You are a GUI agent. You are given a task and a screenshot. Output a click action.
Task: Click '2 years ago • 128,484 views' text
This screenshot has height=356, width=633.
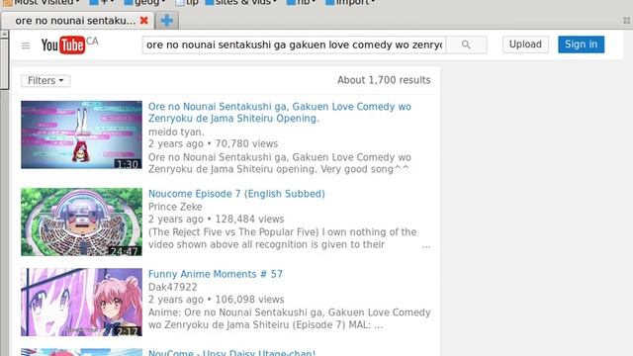(217, 220)
